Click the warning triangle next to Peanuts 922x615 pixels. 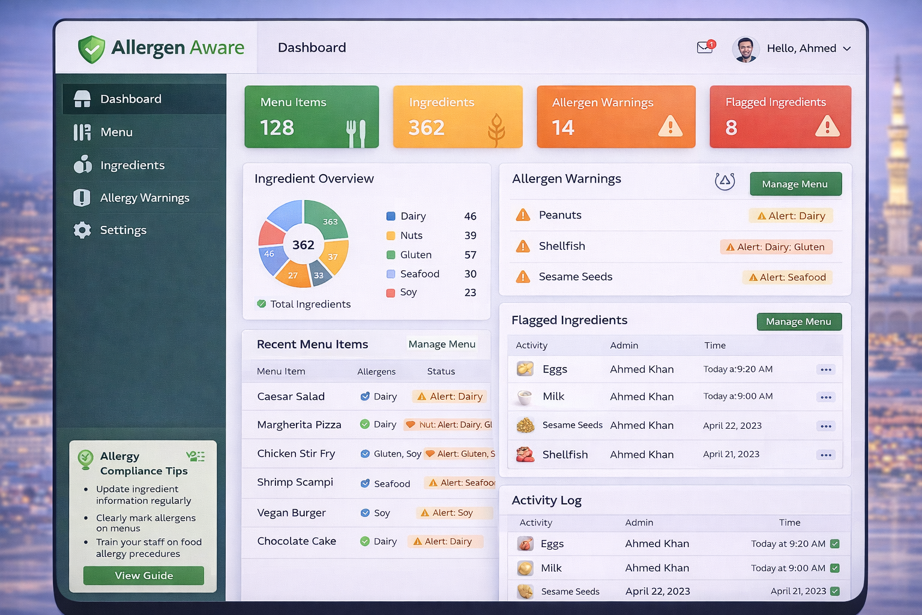523,215
